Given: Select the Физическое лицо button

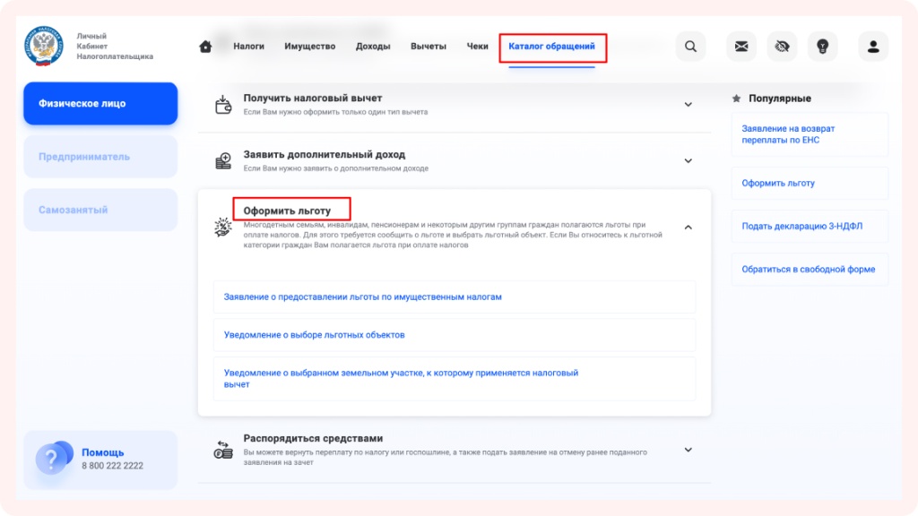Looking at the screenshot, I should point(100,104).
